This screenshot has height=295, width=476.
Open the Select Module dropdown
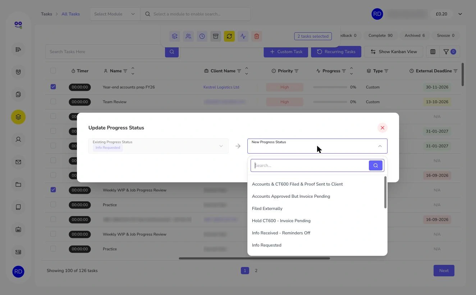[115, 14]
